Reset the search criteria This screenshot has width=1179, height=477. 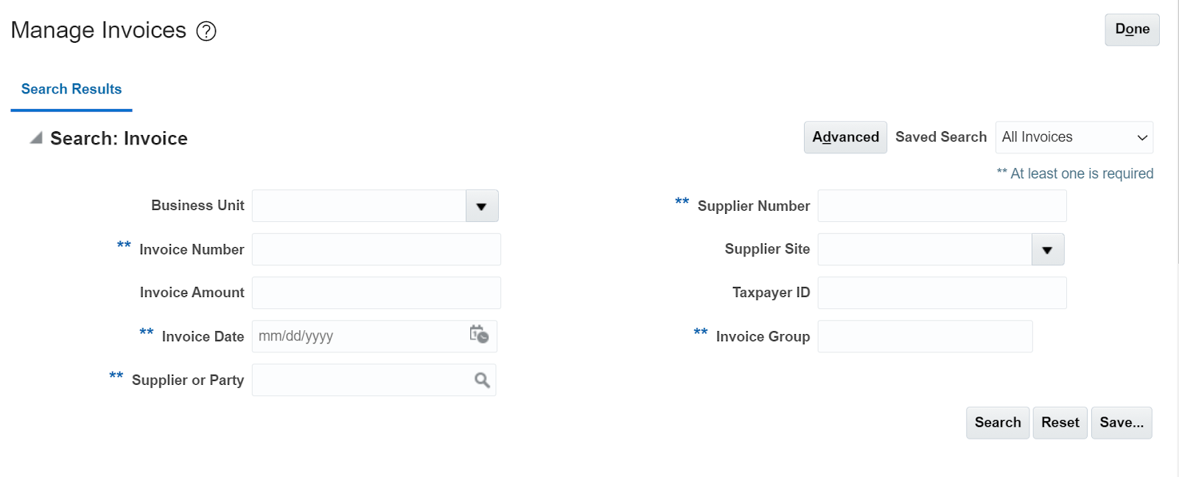click(x=1060, y=423)
